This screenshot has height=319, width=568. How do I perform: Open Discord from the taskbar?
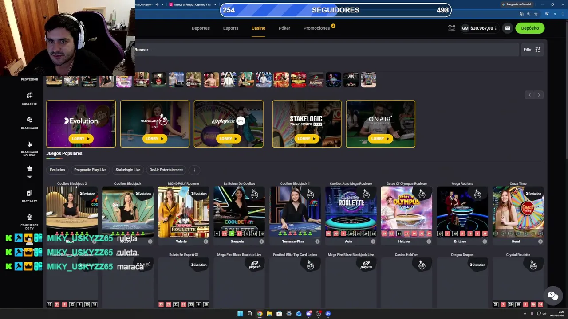click(309, 314)
